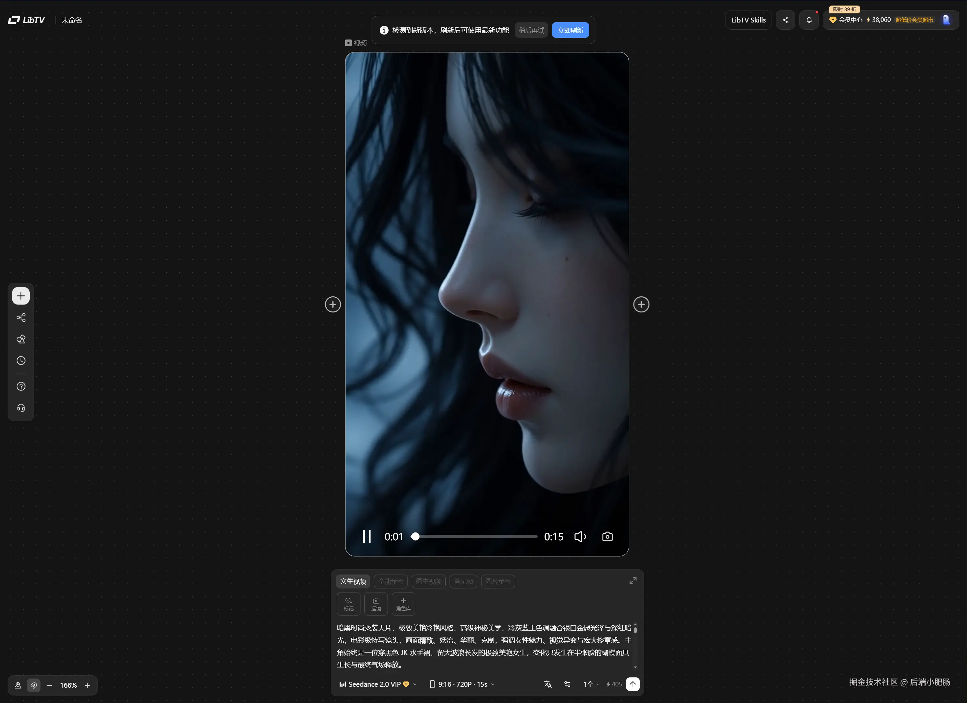Open the workflow nodes icon in the sidebar
Image resolution: width=967 pixels, height=703 pixels.
coord(21,317)
